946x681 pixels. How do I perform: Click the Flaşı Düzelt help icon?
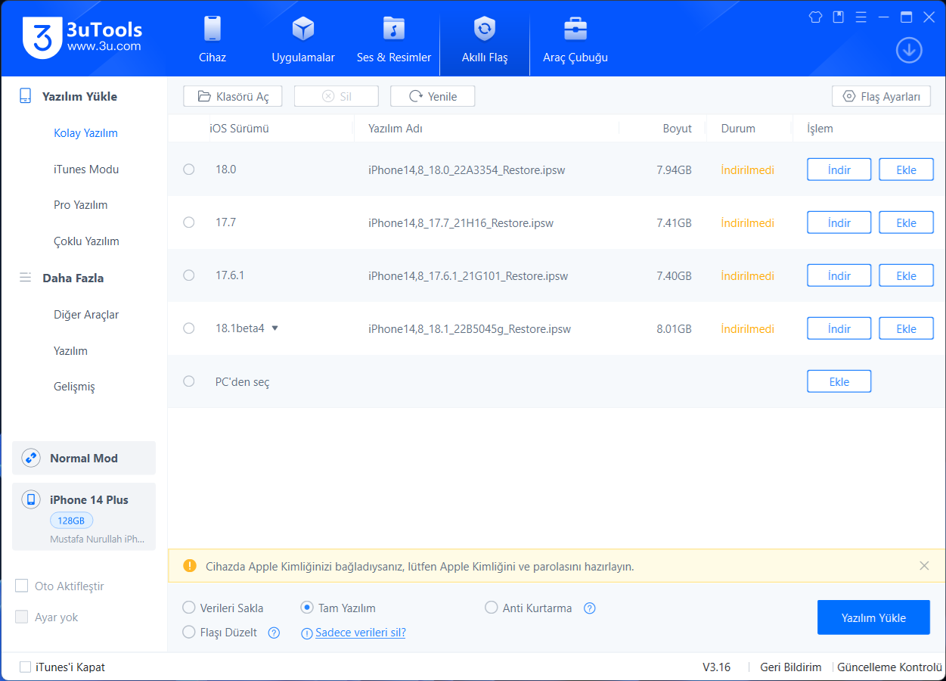click(274, 633)
